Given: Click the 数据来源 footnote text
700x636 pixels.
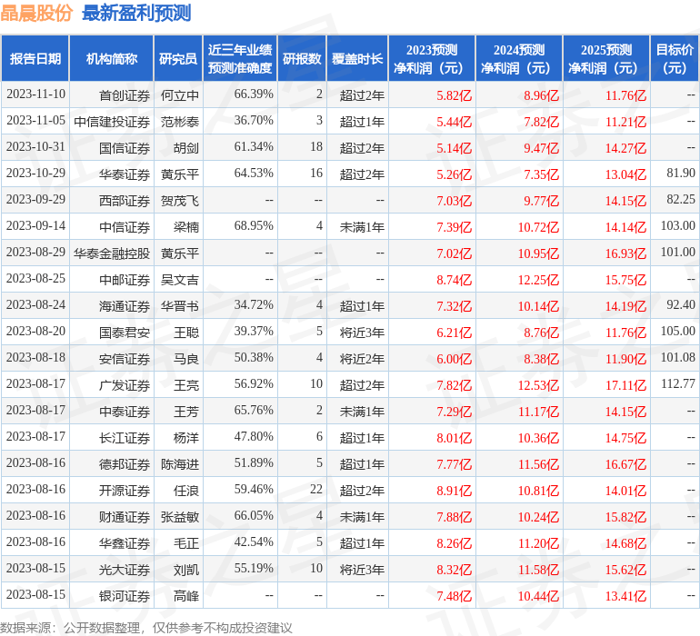Looking at the screenshot, I should click(146, 628).
